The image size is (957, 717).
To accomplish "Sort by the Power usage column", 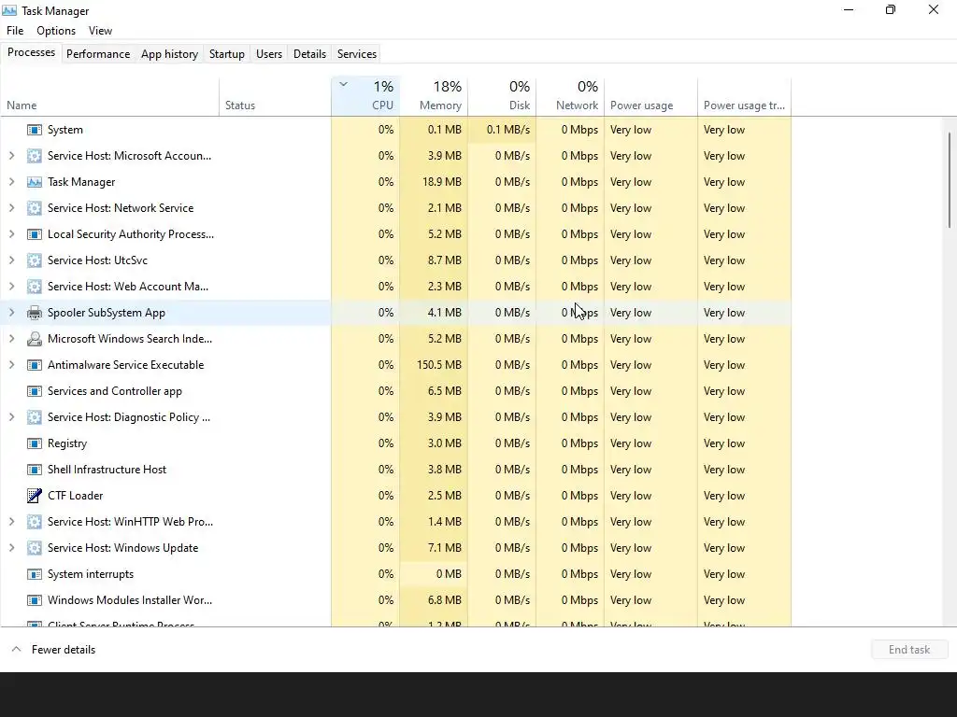I will point(650,96).
